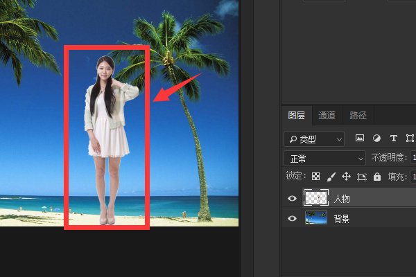The image size is (416, 277).
Task: Filter layers by pixel layer icon
Action: pos(360,138)
